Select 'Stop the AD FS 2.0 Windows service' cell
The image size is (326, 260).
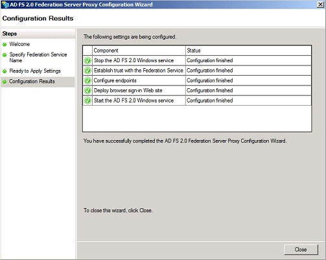[x=139, y=60]
